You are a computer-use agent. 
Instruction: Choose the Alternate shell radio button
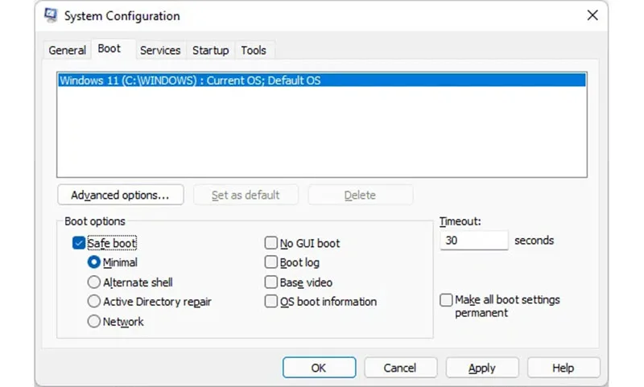pos(94,282)
